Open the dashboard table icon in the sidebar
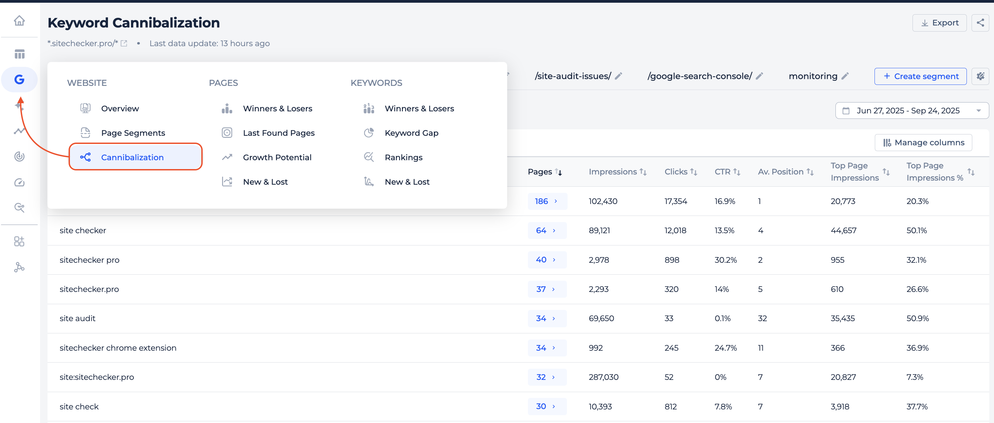This screenshot has width=994, height=423. [19, 54]
